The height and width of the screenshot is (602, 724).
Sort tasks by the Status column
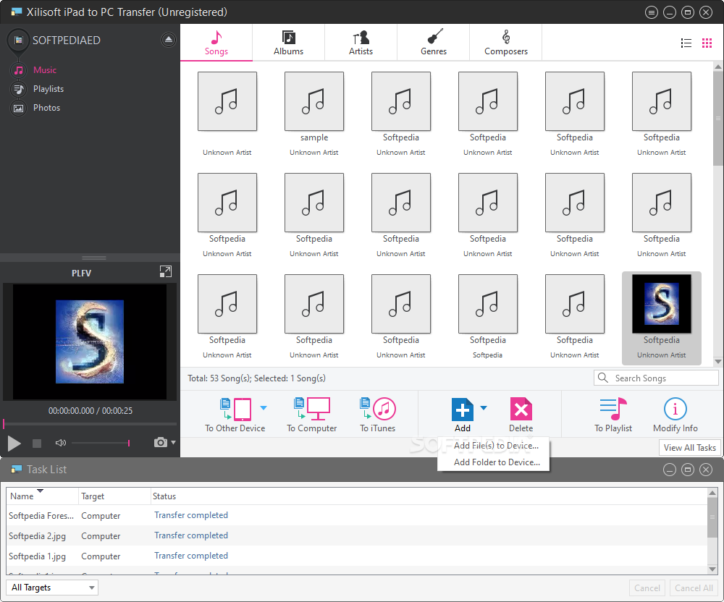[x=429, y=496]
